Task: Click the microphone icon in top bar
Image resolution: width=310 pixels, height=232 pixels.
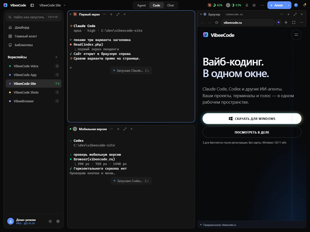Action: (247, 5)
